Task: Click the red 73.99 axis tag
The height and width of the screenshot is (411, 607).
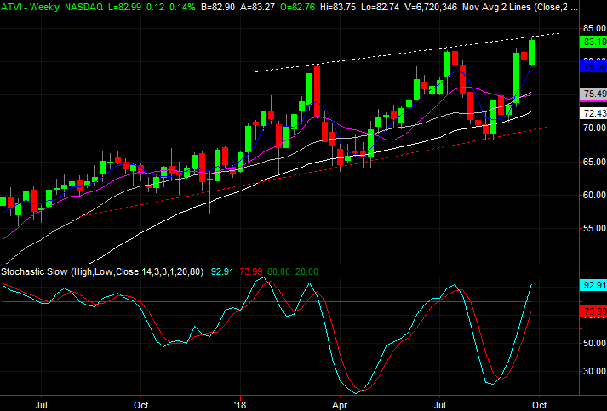Action: pos(593,311)
